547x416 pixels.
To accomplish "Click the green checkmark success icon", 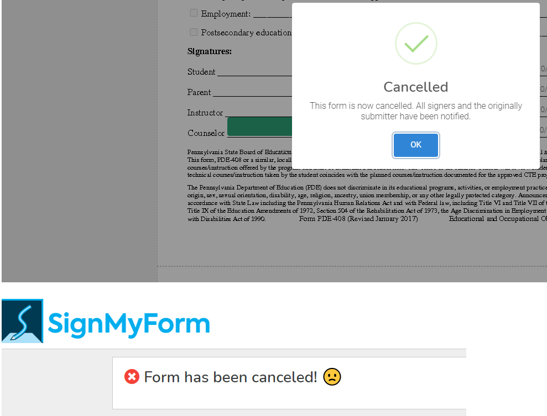I will pos(416,43).
